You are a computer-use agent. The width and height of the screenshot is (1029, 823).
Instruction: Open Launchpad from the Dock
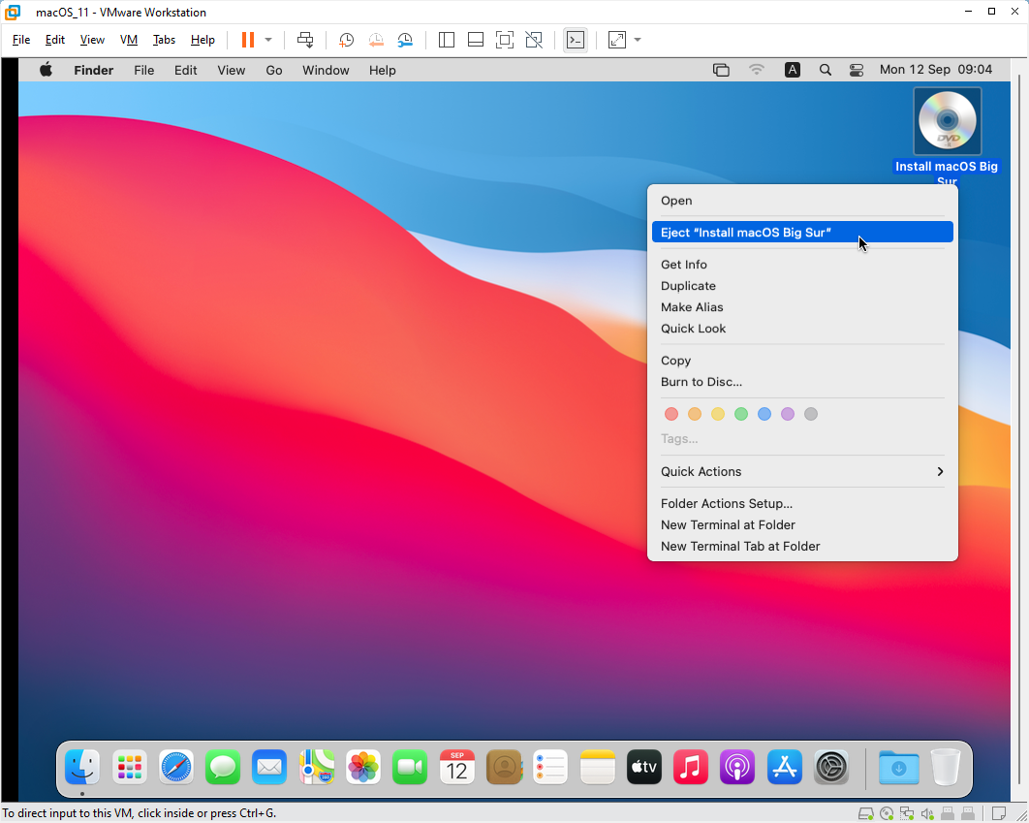click(x=129, y=767)
